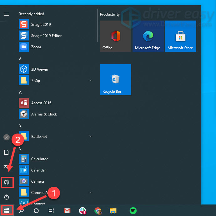216x216 pixels.
Task: Open the Microsoft Store tile
Action: pyautogui.click(x=180, y=36)
